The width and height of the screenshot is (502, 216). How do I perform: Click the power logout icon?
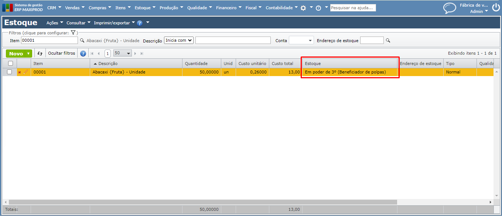(496, 8)
